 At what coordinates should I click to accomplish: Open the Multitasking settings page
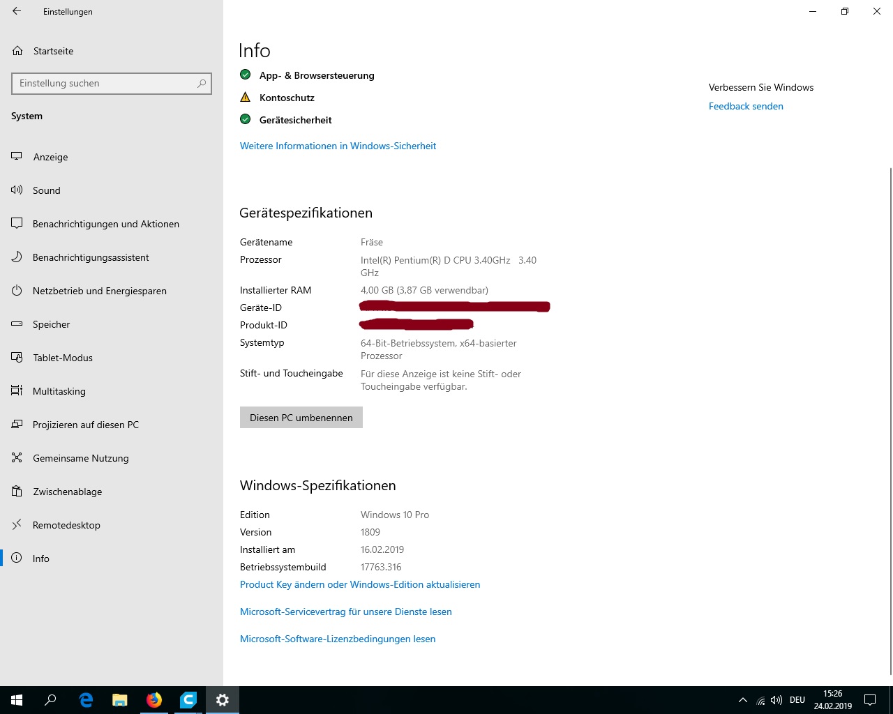pyautogui.click(x=112, y=391)
